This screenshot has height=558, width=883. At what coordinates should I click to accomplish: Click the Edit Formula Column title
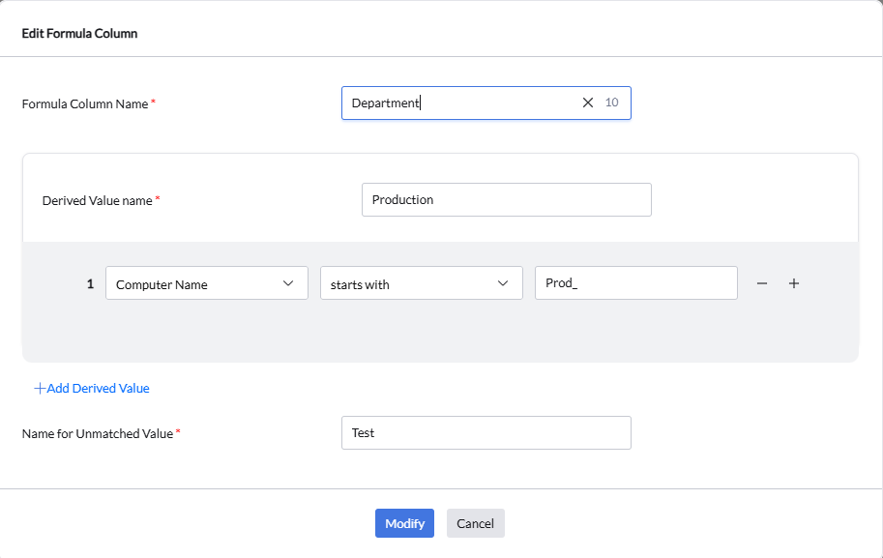coord(81,32)
